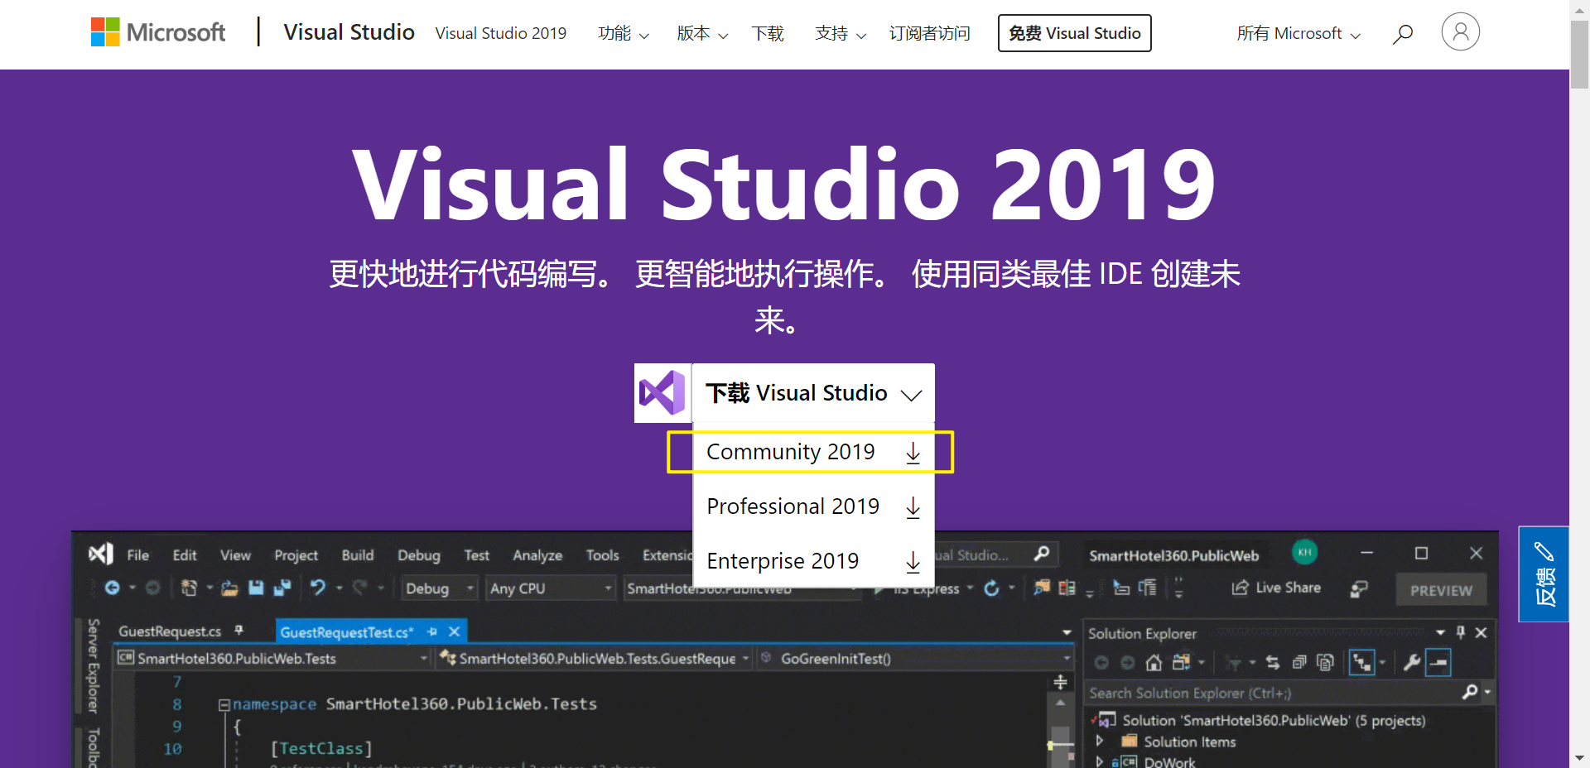Open the Any CPU platform dropdown
The width and height of the screenshot is (1590, 768).
pos(550,588)
